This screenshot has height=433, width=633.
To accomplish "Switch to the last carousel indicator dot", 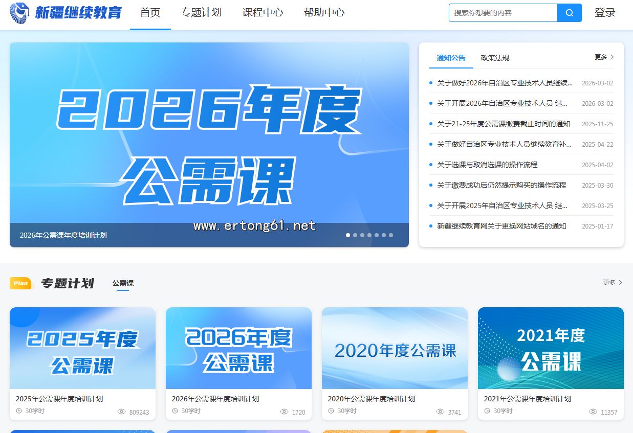I will 391,235.
